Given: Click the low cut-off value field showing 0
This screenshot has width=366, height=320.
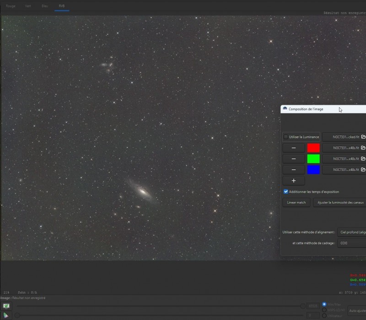Looking at the screenshot, I should click(x=313, y=315).
